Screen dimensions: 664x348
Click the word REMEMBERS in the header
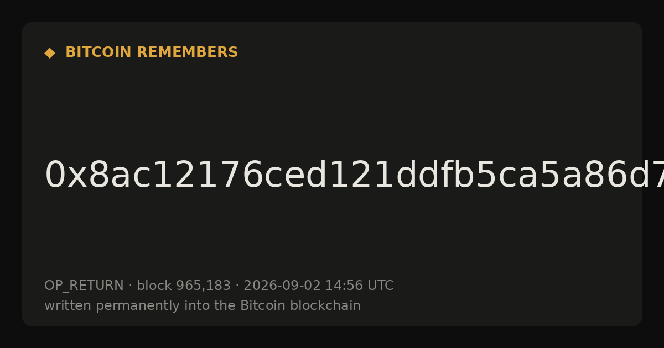187,52
